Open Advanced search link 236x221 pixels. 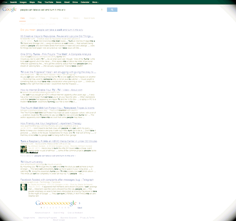coord(42,213)
